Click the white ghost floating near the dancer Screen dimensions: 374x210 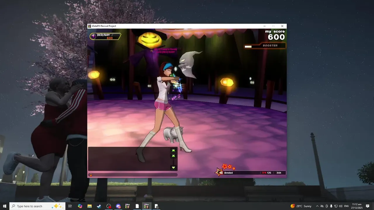point(189,65)
